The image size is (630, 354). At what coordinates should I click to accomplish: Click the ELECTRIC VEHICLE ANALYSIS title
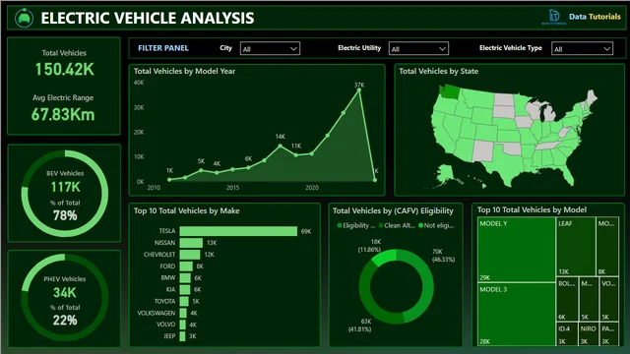[148, 18]
